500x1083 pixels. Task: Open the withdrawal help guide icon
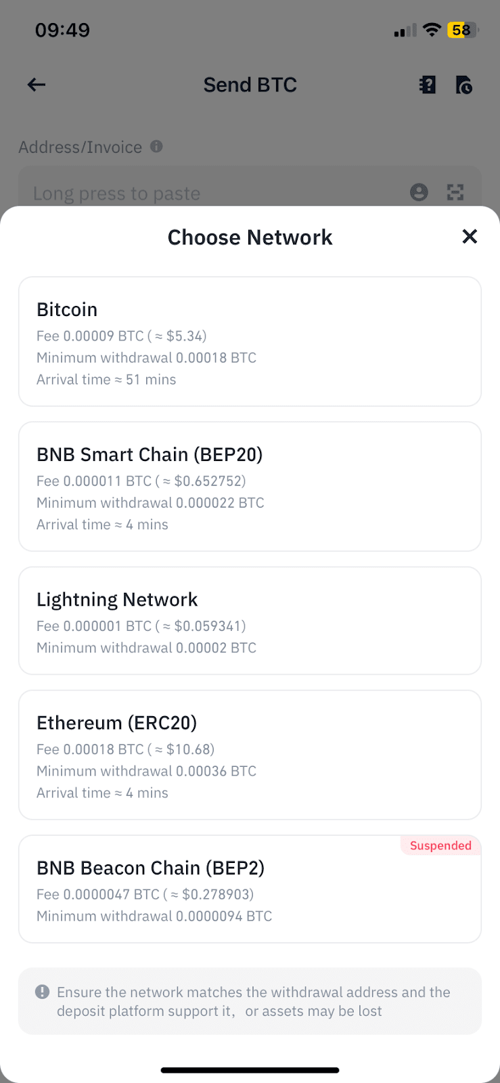(x=428, y=85)
